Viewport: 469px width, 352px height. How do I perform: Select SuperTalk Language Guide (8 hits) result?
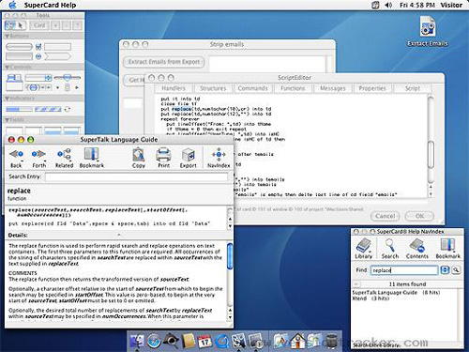(x=396, y=293)
